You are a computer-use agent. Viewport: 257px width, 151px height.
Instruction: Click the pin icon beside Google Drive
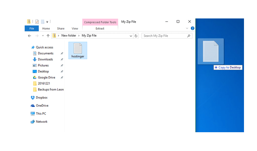coord(62,78)
